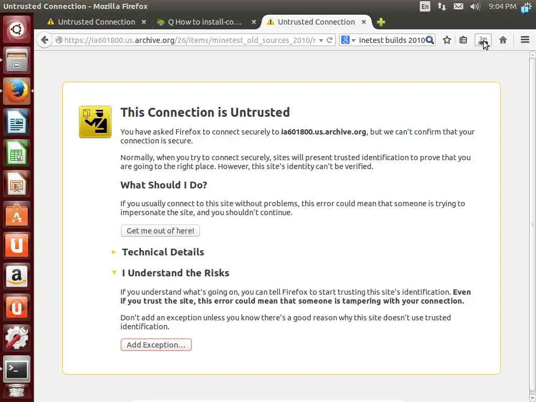This screenshot has width=536, height=402.
Task: Open the sound volume indicator
Action: point(475,6)
